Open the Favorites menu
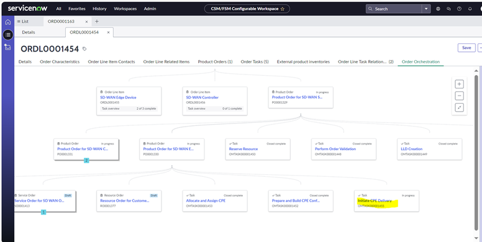 pos(77,9)
